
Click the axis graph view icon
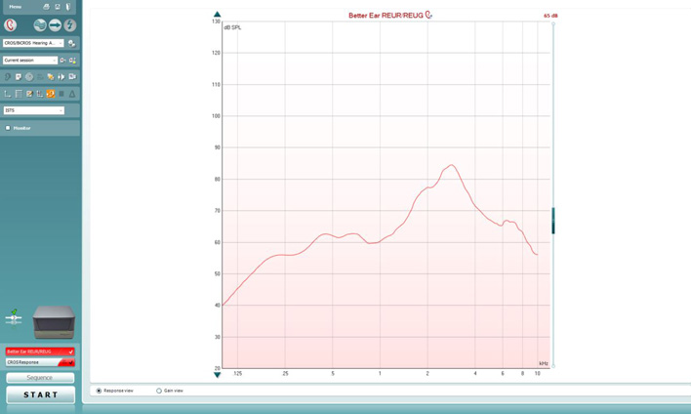[8, 94]
